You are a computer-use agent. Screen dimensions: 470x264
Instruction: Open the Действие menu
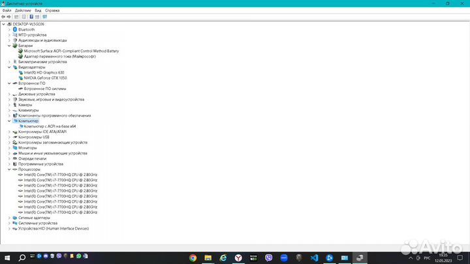coord(22,10)
